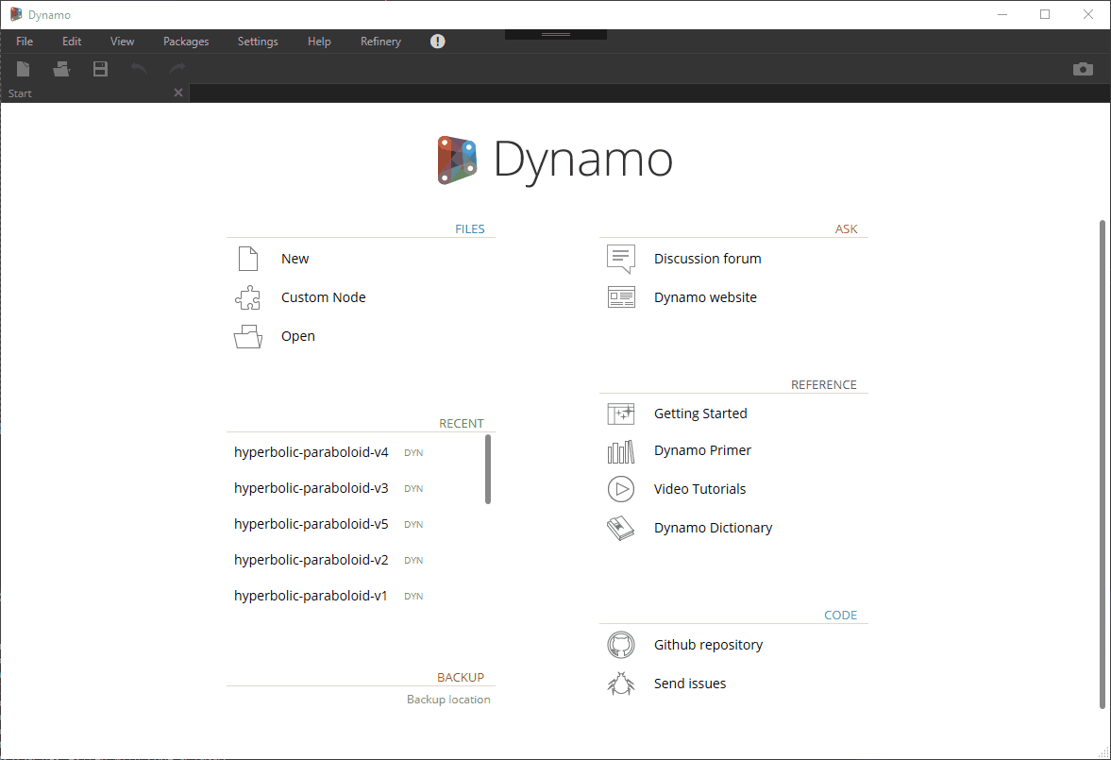The height and width of the screenshot is (760, 1111).
Task: Create a New file link
Action: (x=295, y=259)
